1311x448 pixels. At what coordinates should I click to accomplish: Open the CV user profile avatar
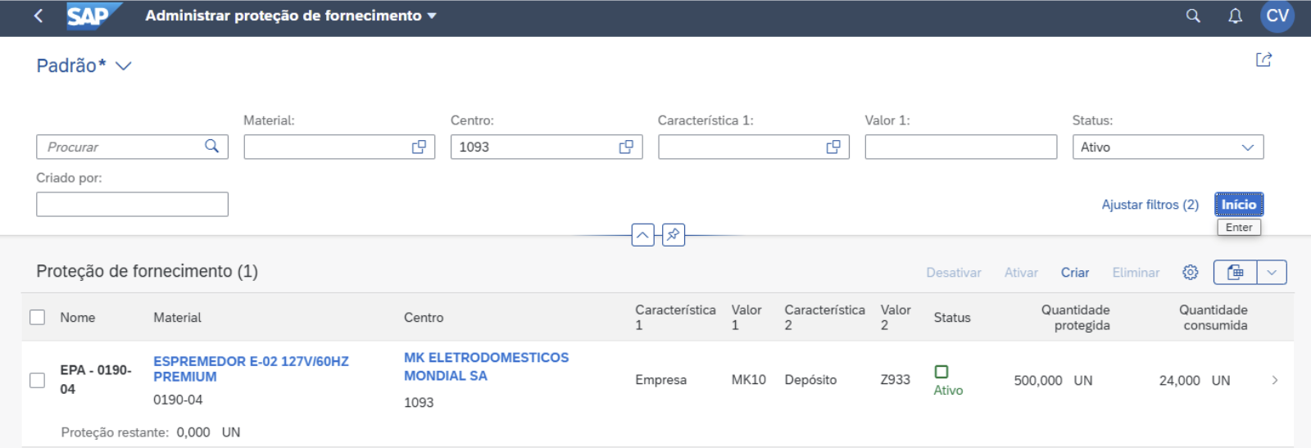(x=1277, y=16)
